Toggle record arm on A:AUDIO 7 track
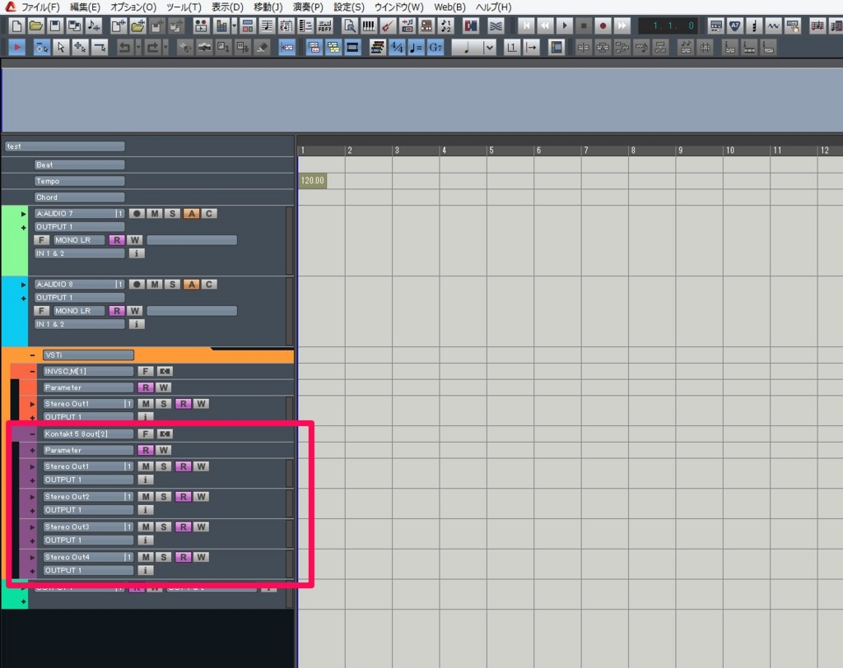 [137, 214]
